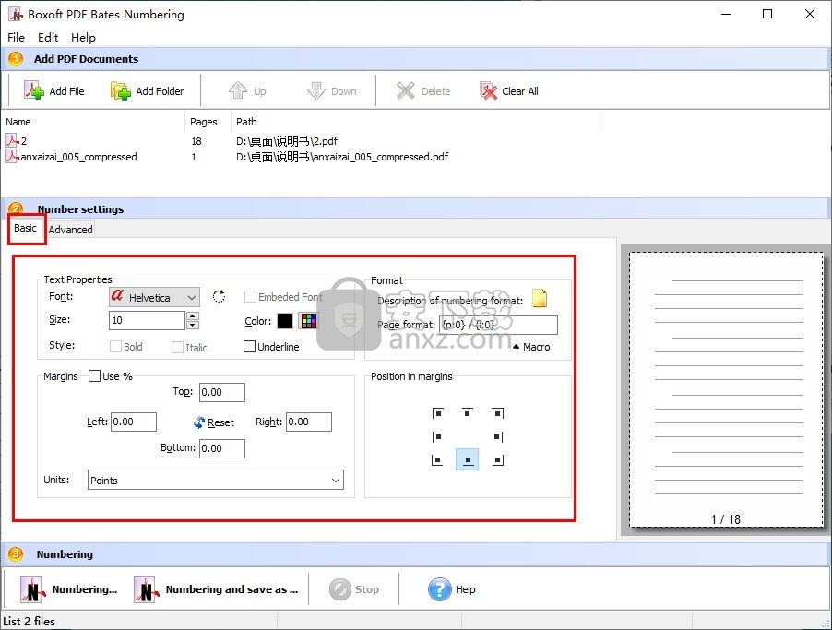Enable Underline style checkbox
This screenshot has width=832, height=630.
coord(249,347)
